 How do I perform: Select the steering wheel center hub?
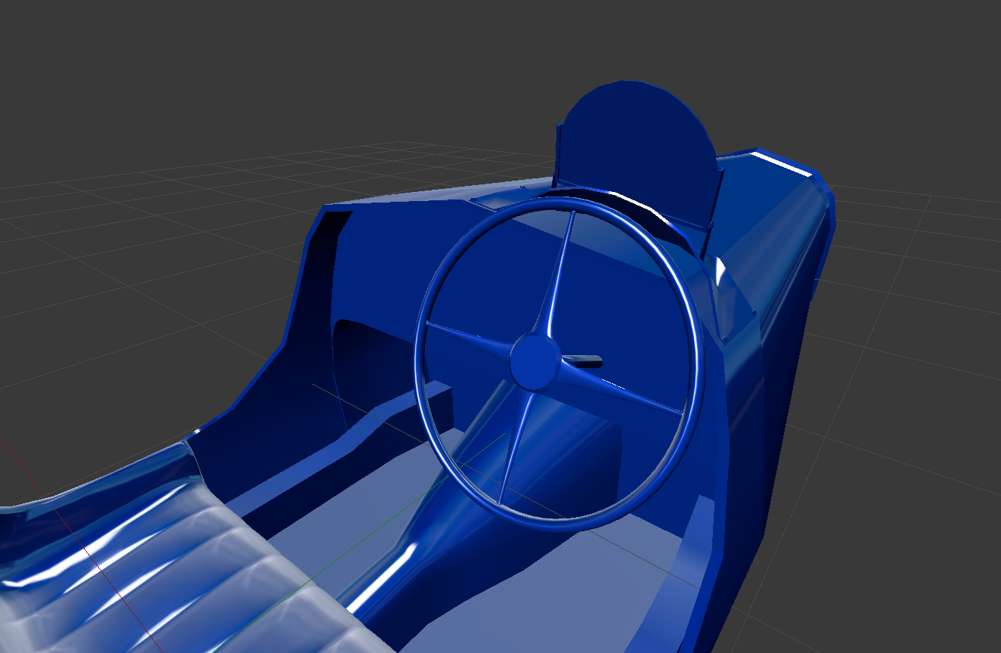(535, 362)
